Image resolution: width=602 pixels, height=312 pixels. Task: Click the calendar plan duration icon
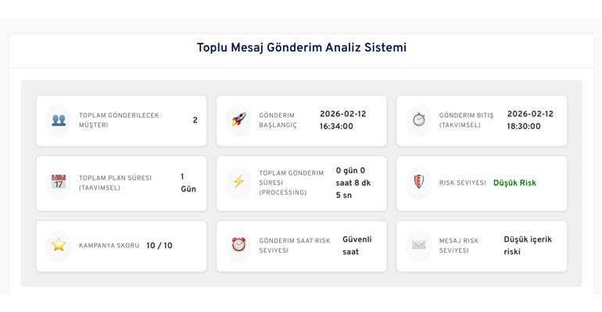[x=59, y=183]
